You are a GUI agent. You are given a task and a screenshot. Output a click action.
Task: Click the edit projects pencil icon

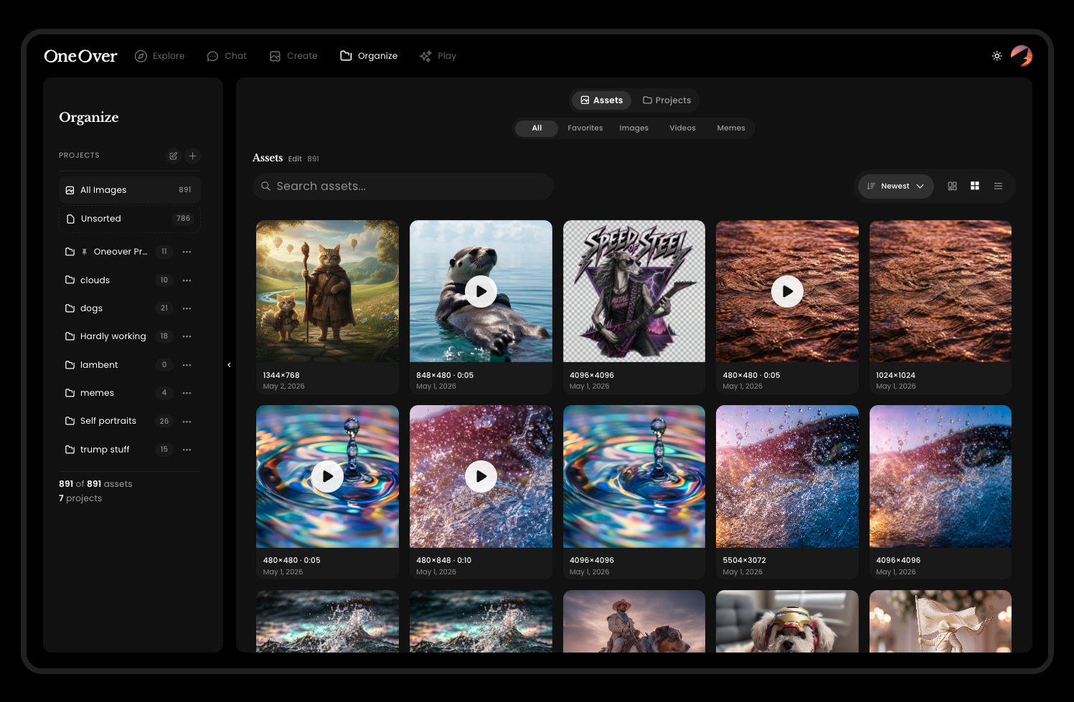point(173,156)
